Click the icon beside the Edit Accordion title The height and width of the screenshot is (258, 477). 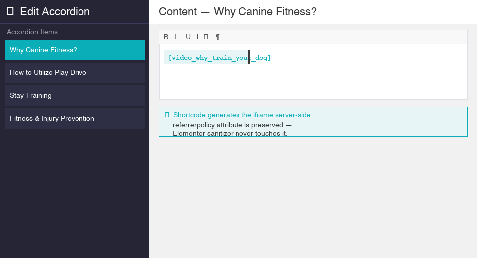(x=10, y=12)
